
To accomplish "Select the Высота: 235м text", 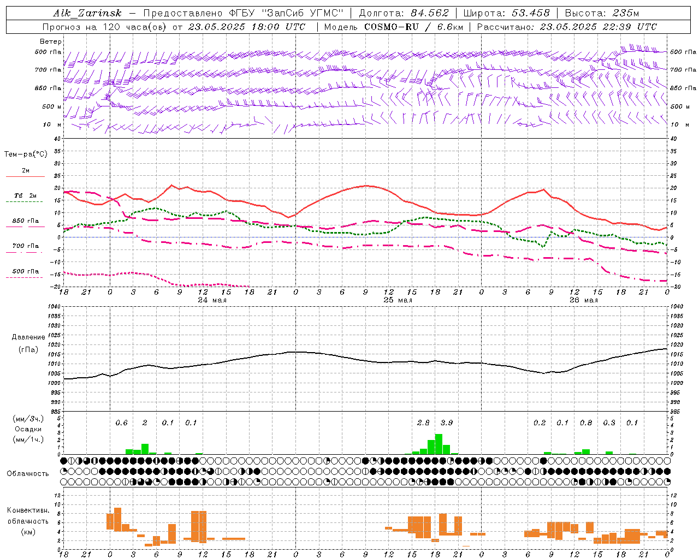I will (x=602, y=13).
